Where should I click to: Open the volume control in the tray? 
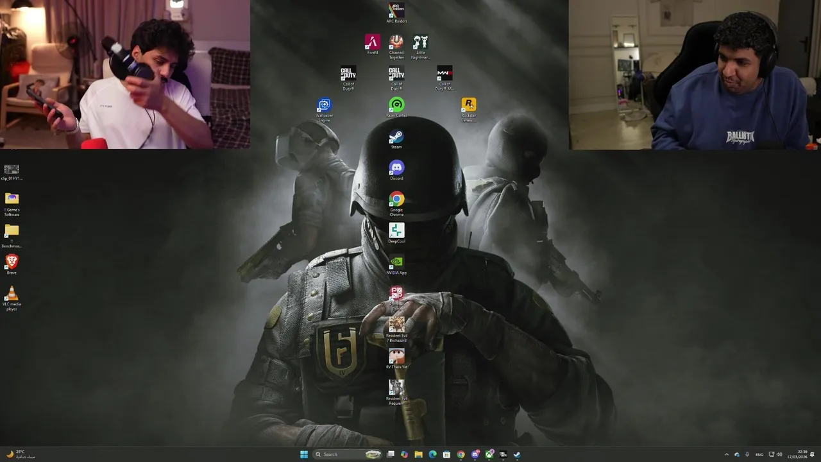[x=779, y=454]
